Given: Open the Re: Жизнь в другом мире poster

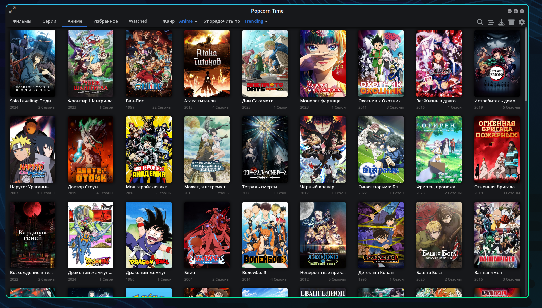Looking at the screenshot, I should pos(439,63).
